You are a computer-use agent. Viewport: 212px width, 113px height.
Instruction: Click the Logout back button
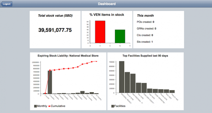[x=6, y=4]
